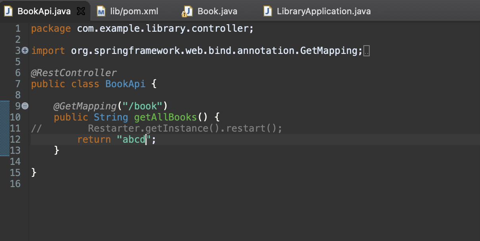Click the package com.example.library.controller statement
The height and width of the screenshot is (241, 480).
point(142,29)
